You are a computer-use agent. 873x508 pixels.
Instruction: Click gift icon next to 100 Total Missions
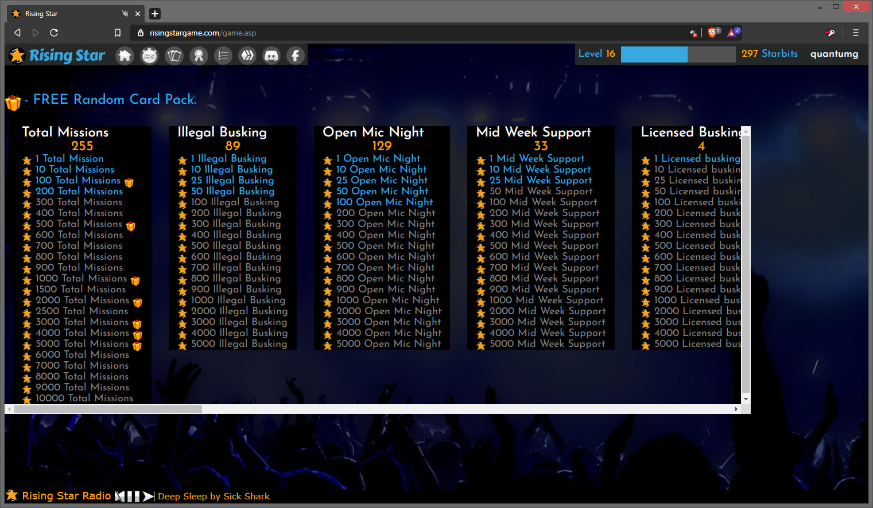coord(129,182)
